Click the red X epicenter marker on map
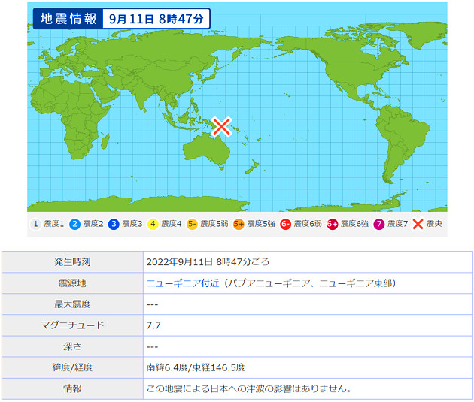 [222, 126]
